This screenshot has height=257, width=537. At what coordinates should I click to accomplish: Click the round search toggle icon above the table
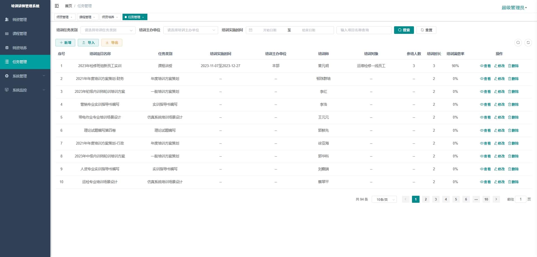[x=518, y=43]
